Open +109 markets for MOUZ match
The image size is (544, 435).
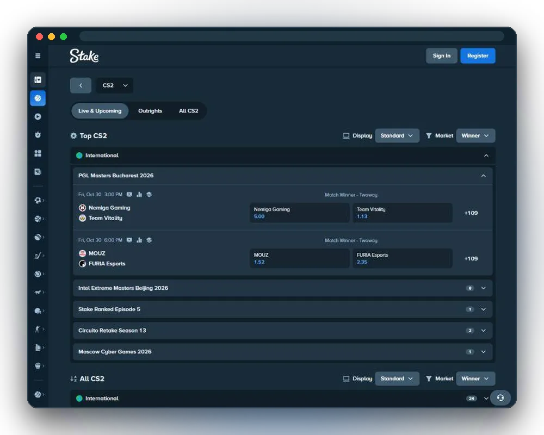(x=471, y=258)
